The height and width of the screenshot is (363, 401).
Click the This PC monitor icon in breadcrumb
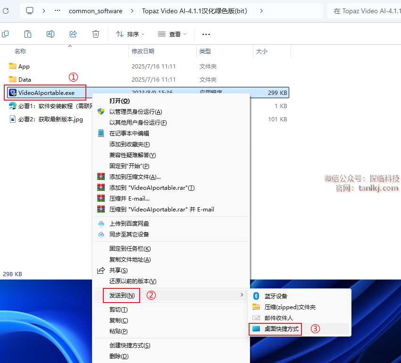pos(30,11)
